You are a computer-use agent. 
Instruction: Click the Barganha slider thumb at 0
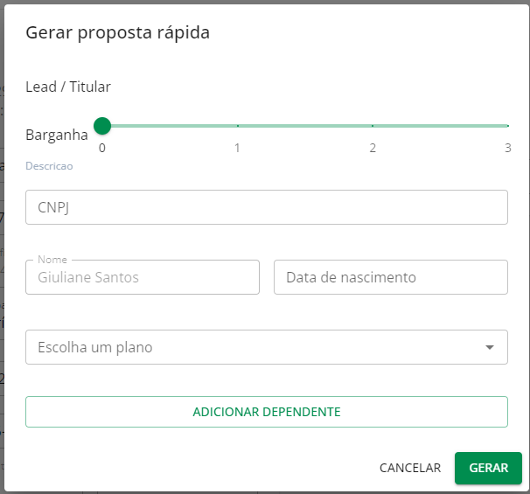tap(102, 126)
